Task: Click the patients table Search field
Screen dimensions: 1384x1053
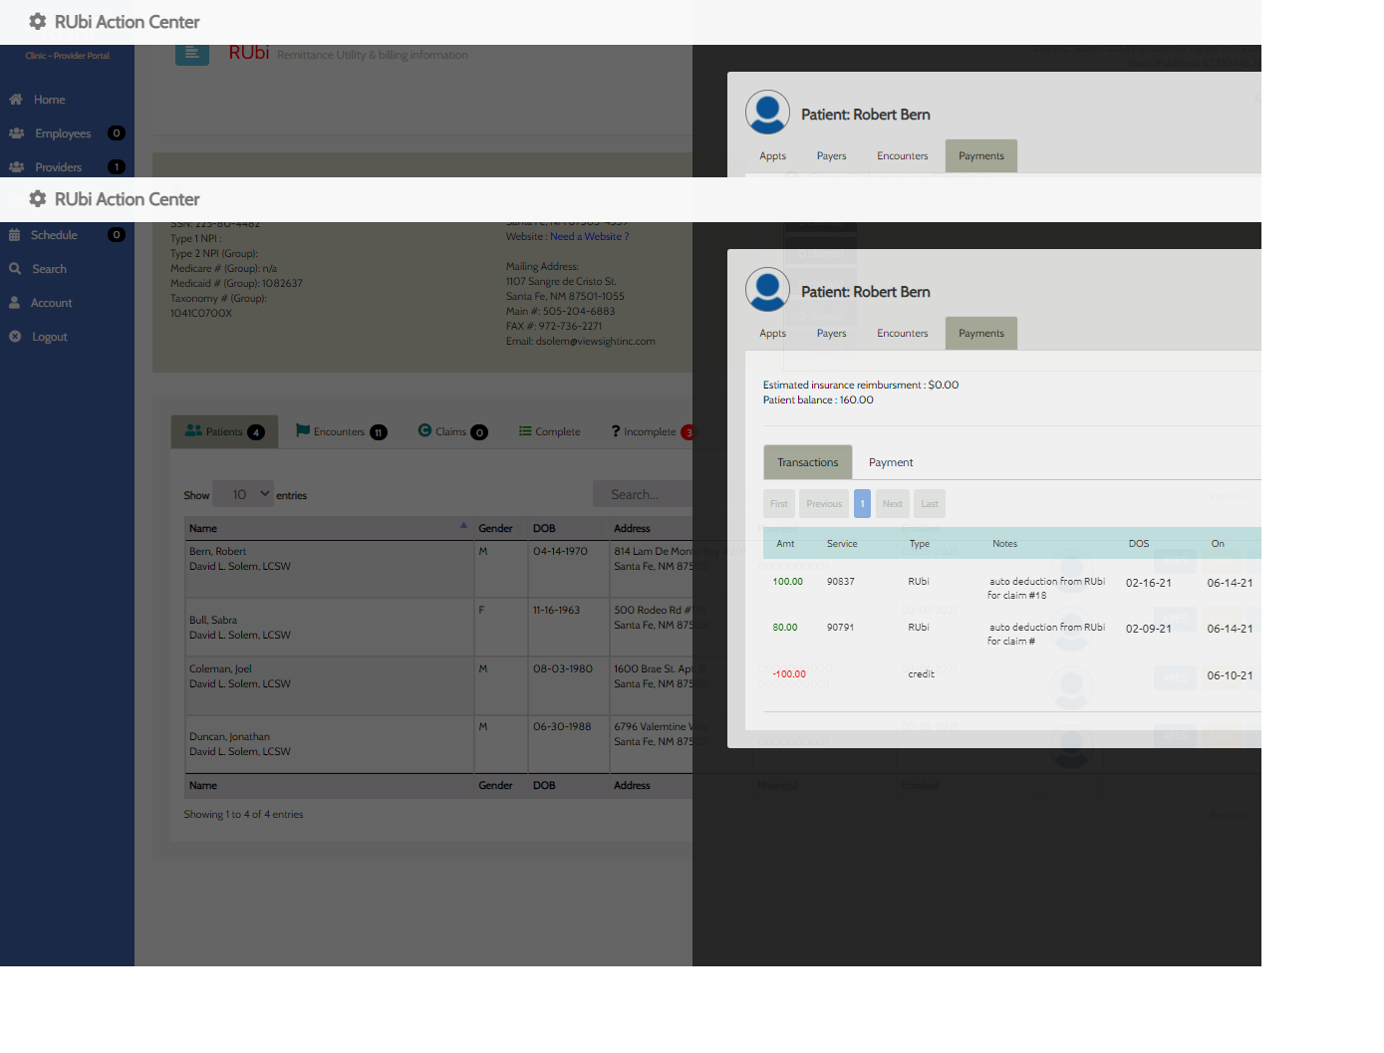Action: [x=643, y=494]
